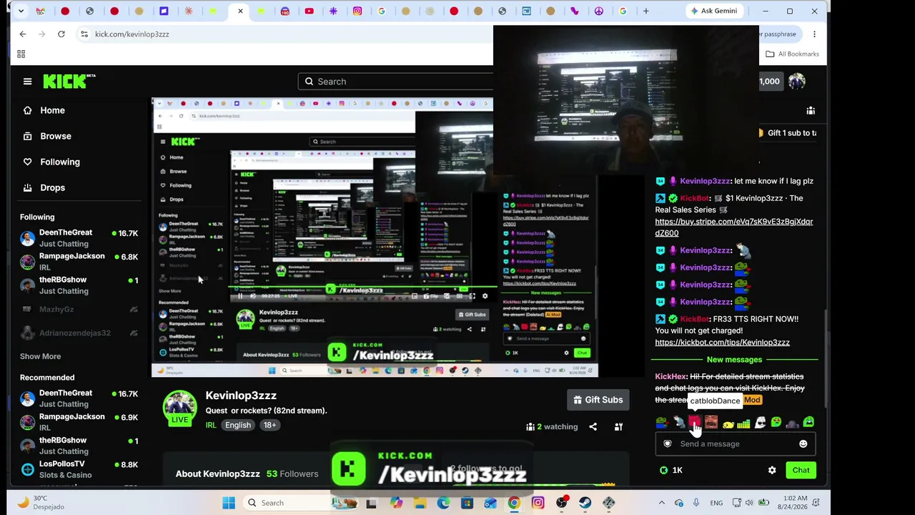915x515 pixels.
Task: Click the Kick search field
Action: pyautogui.click(x=395, y=82)
